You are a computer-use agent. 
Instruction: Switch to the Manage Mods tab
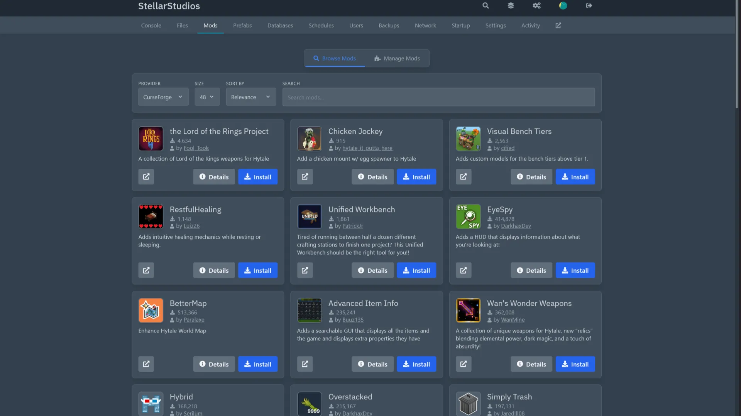coord(397,59)
